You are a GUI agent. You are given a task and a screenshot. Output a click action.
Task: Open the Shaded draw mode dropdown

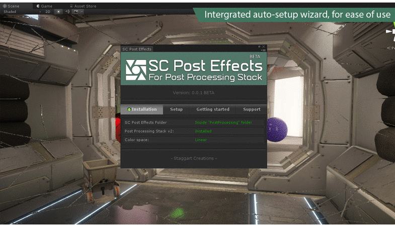tap(22, 12)
